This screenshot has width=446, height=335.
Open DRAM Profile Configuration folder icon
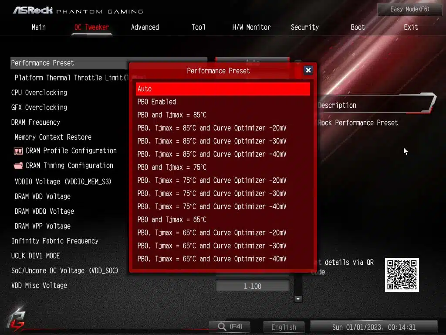[18, 151]
